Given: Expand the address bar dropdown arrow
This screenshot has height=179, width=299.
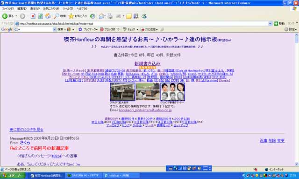Looking at the screenshot, I should tap(270, 24).
